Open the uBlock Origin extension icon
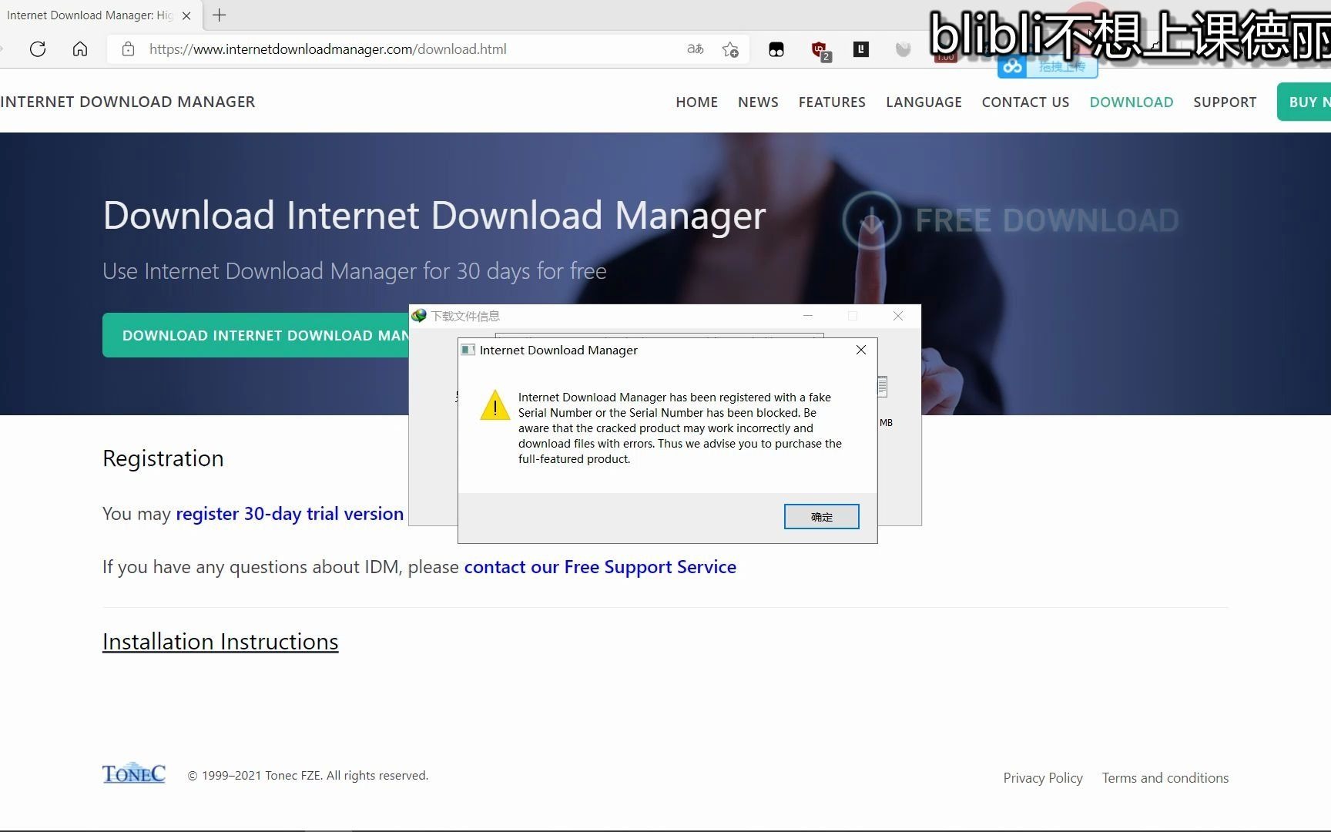1331x832 pixels. 820,51
